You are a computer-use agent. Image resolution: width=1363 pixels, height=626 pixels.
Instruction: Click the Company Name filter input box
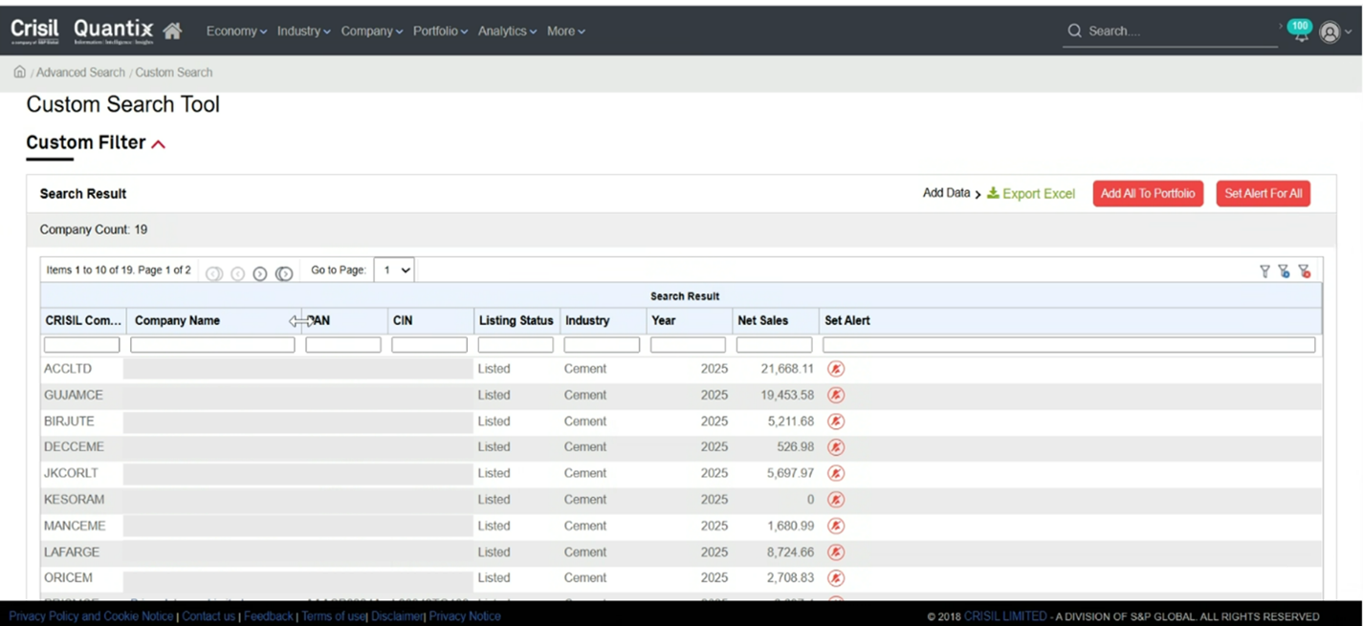pyautogui.click(x=212, y=345)
